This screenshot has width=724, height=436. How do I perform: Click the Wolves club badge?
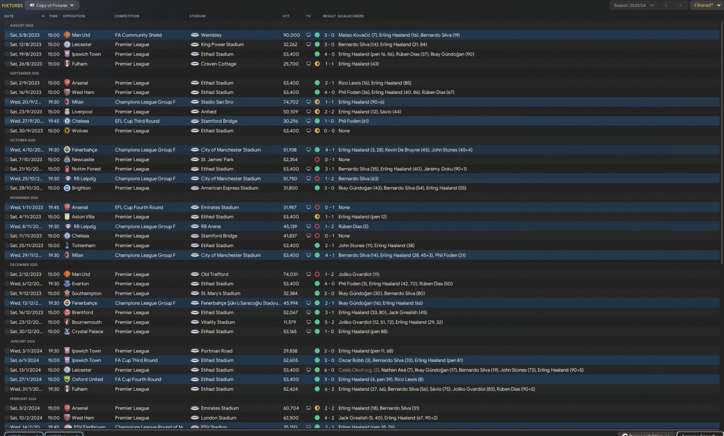tap(67, 131)
